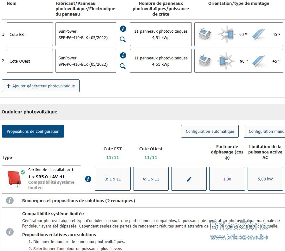Click blue info icon beside SB5.0-1AV-41
Viewport: 285px width, 251px height.
point(88,179)
